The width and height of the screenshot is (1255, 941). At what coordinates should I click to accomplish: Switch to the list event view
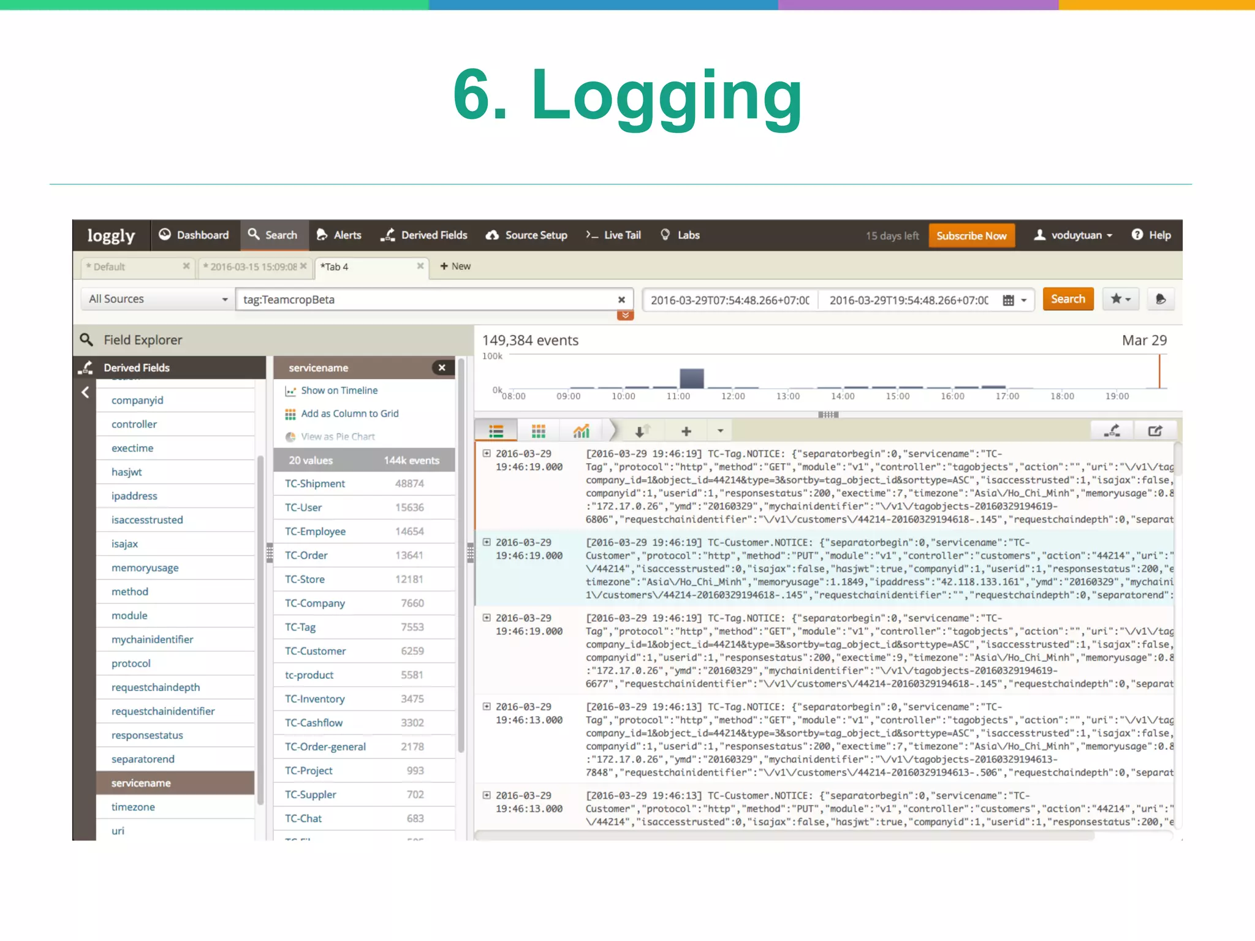(496, 431)
